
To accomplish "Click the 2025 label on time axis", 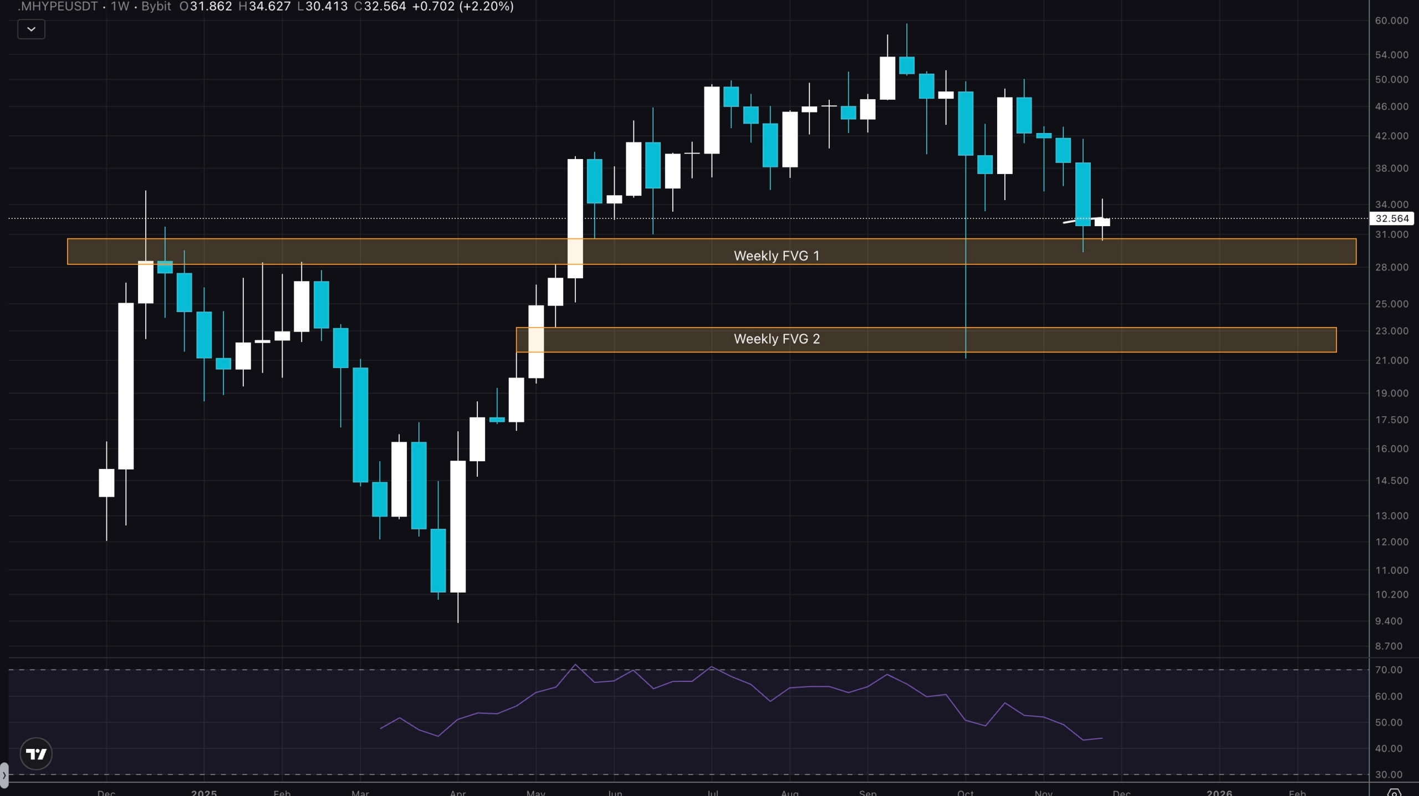I will 203,792.
